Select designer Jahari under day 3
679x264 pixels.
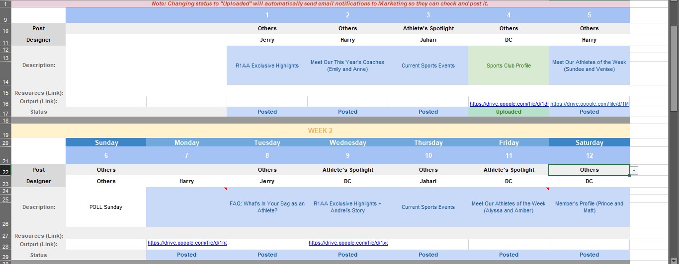tap(428, 40)
